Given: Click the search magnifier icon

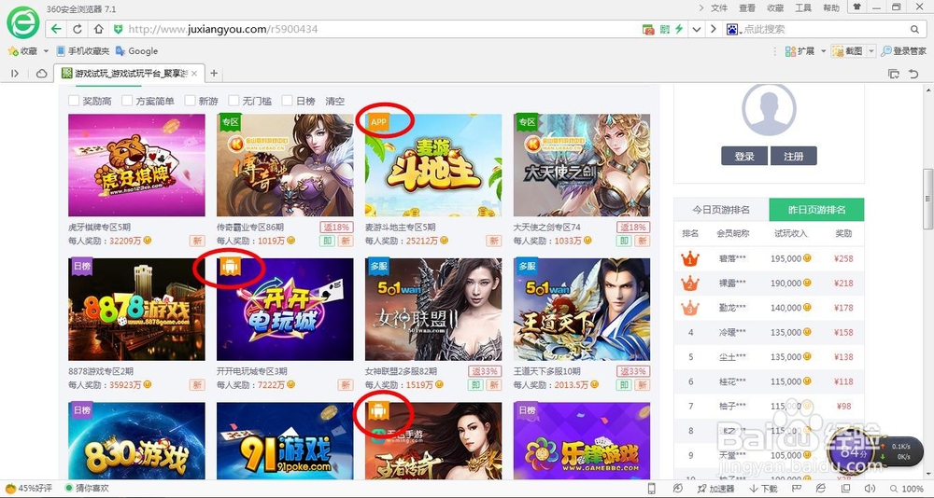Looking at the screenshot, I should point(915,29).
